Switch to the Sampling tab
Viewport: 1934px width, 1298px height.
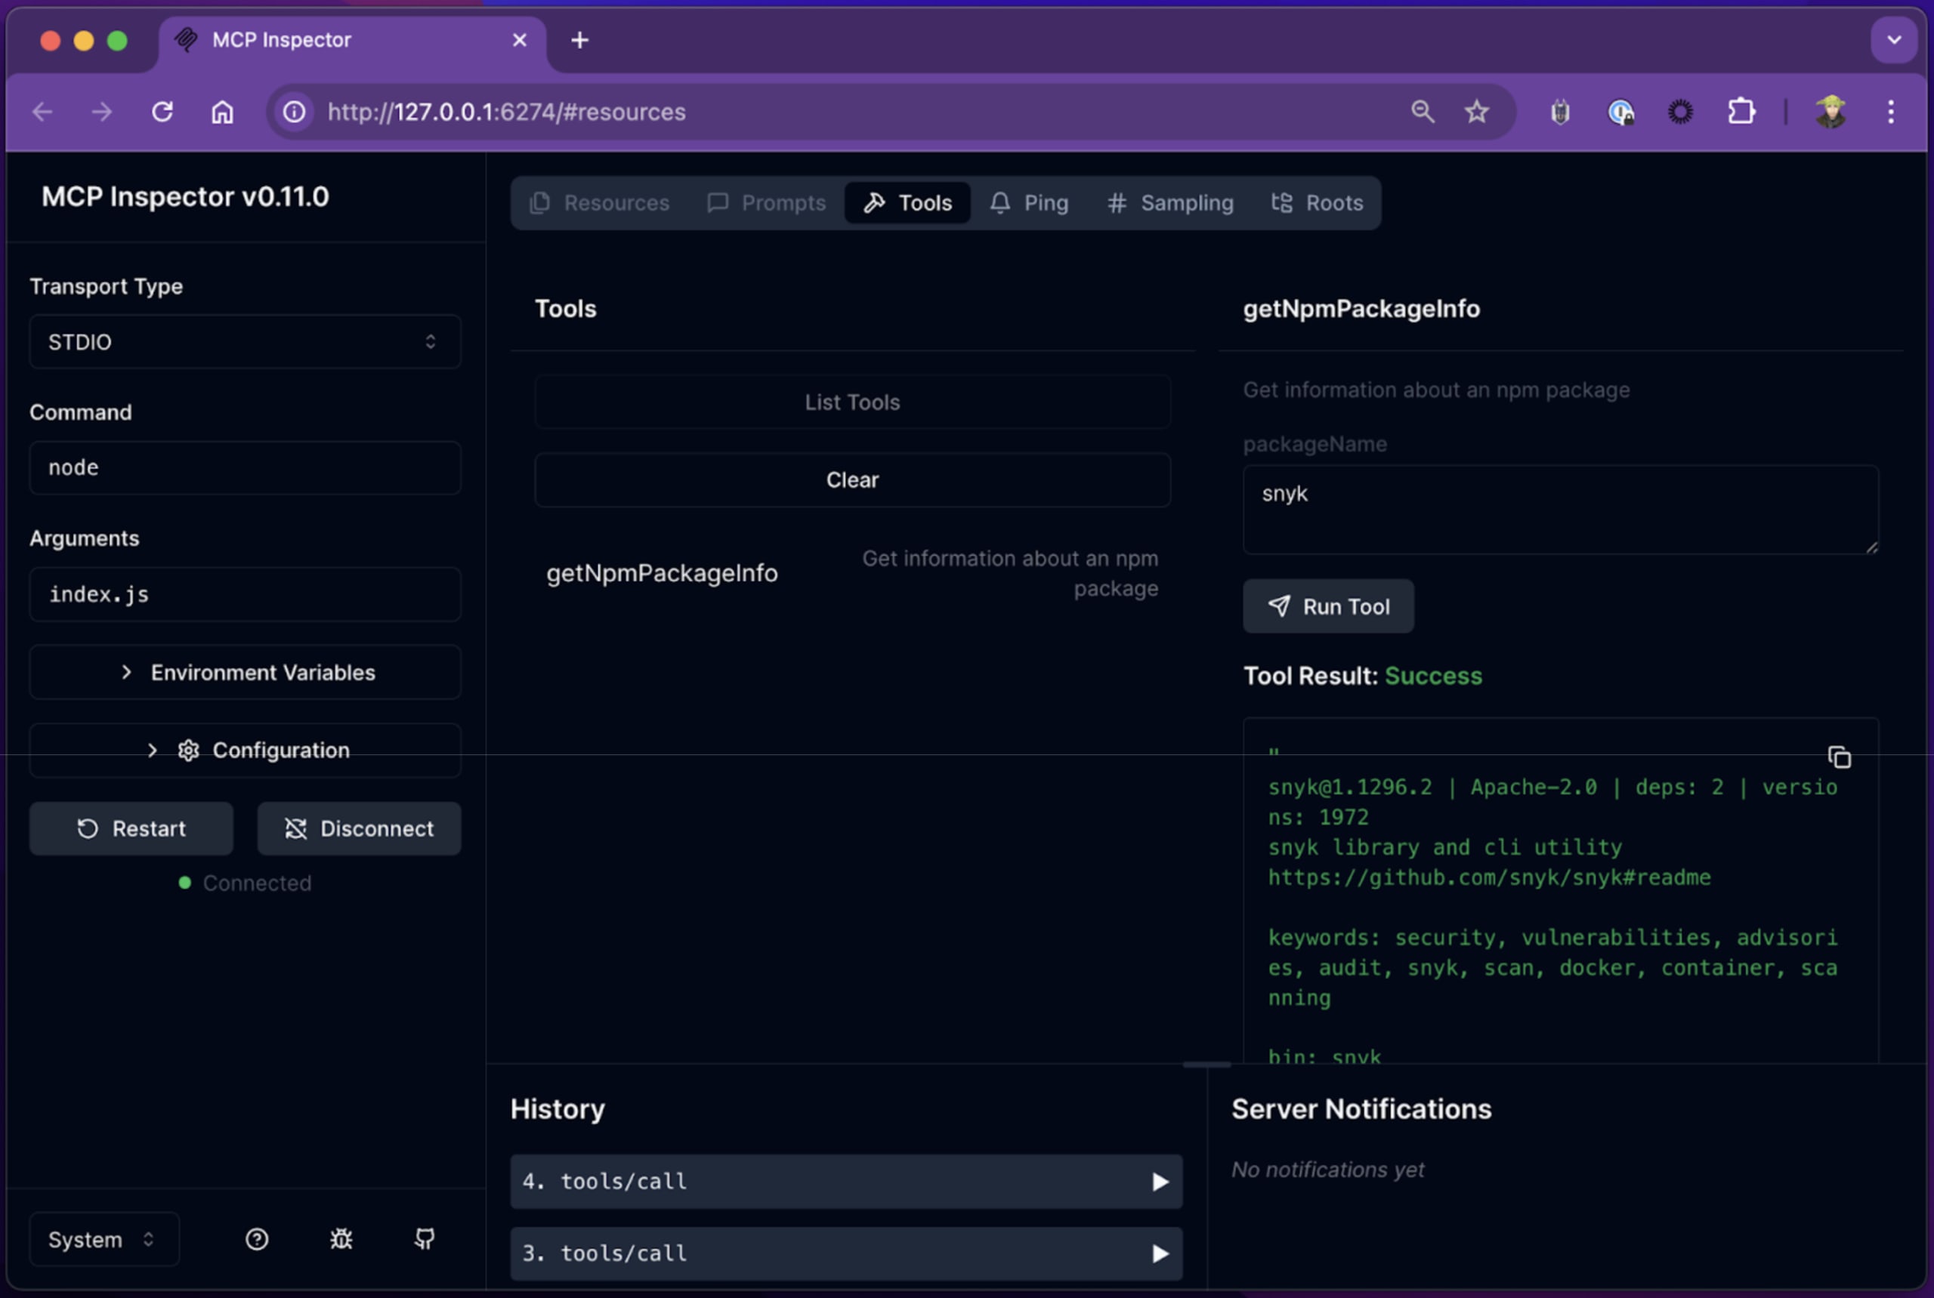click(1170, 203)
